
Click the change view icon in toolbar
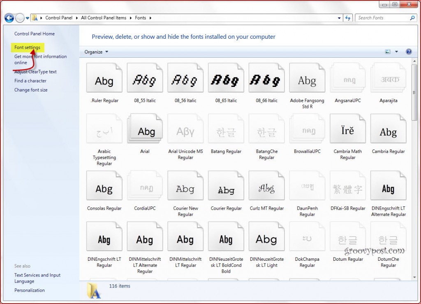click(x=388, y=52)
